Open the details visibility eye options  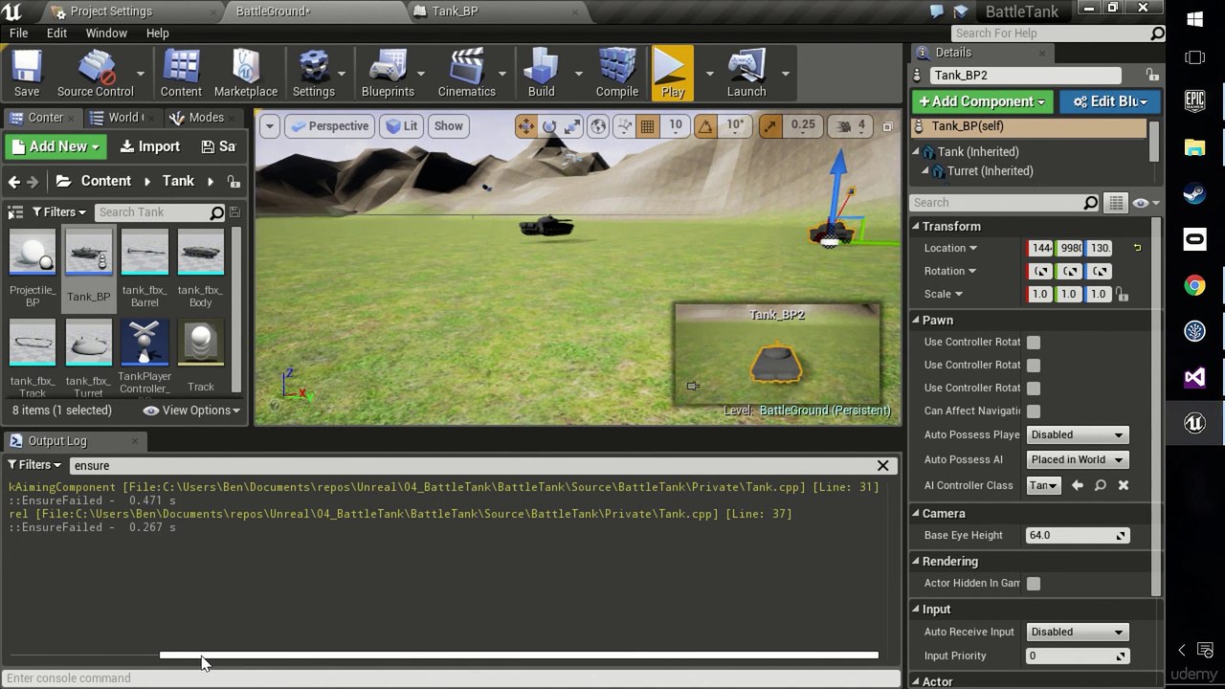1144,203
